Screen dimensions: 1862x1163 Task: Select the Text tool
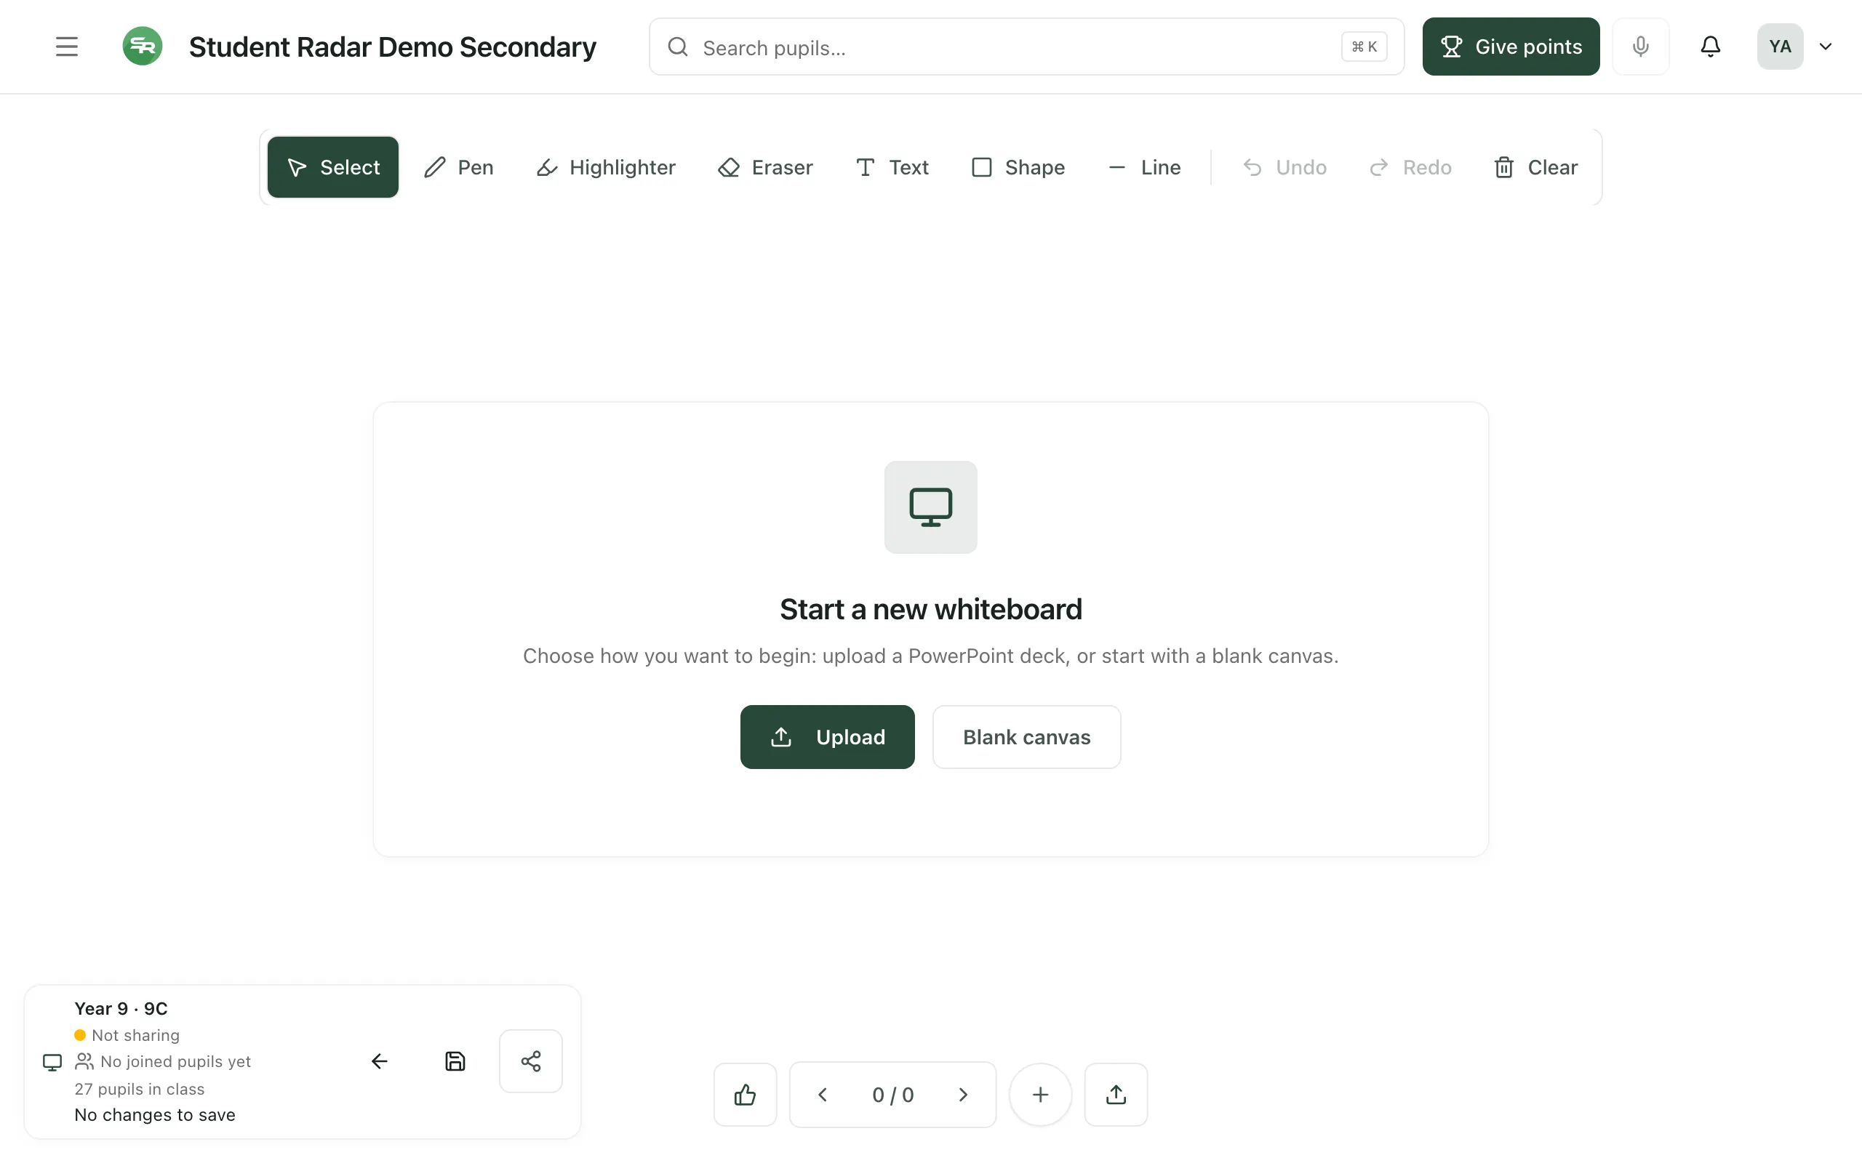click(x=892, y=167)
